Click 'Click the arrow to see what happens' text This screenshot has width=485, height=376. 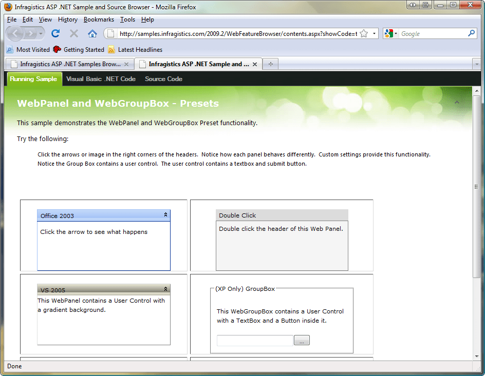click(x=94, y=232)
